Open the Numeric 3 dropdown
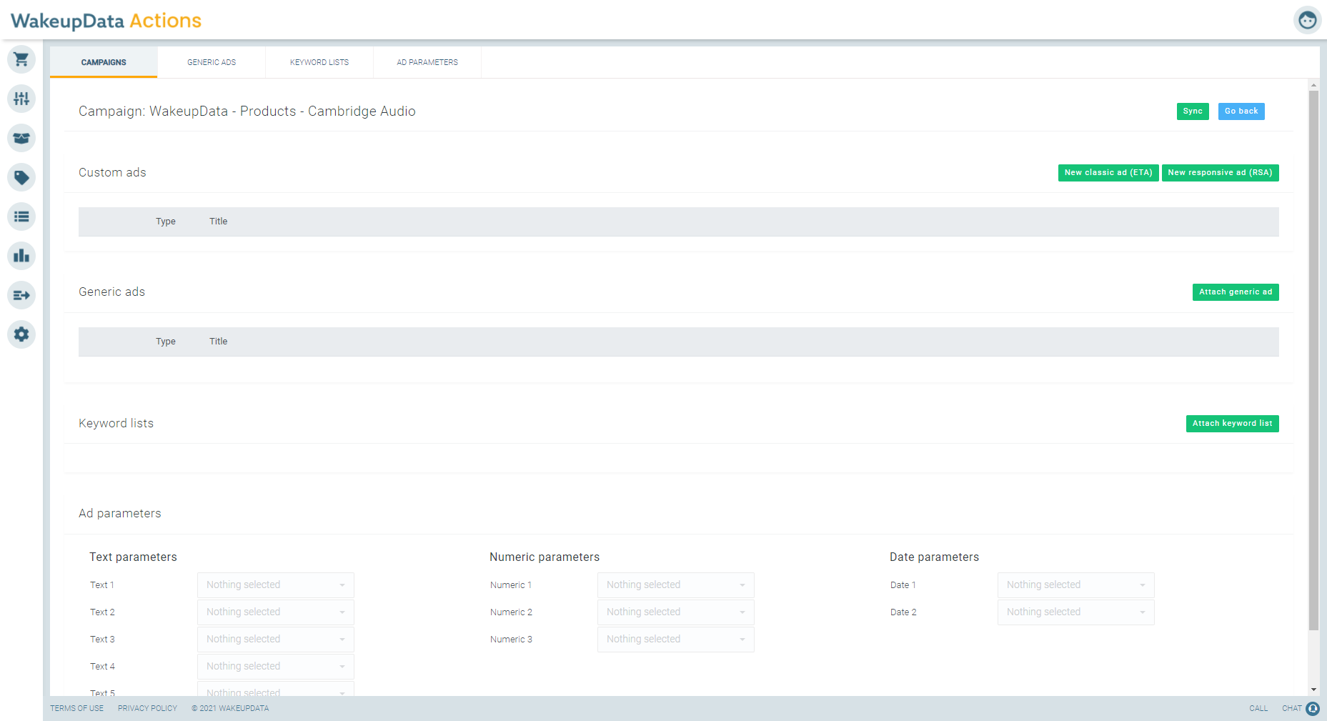 tap(676, 640)
